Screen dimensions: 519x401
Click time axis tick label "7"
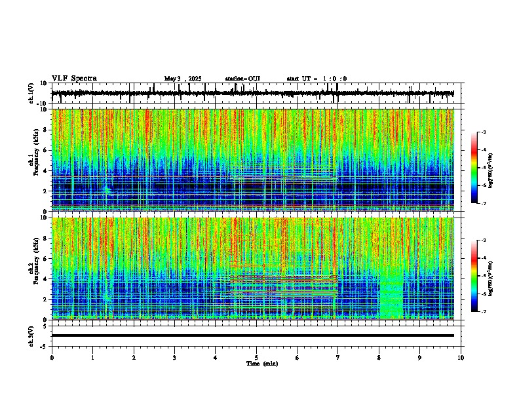tap(338, 358)
